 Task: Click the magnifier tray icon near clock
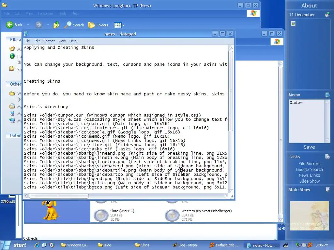point(310,245)
